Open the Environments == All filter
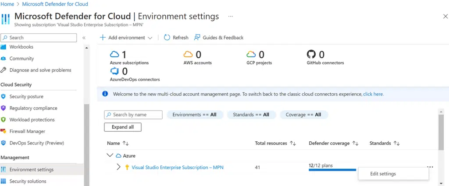 [x=195, y=115]
